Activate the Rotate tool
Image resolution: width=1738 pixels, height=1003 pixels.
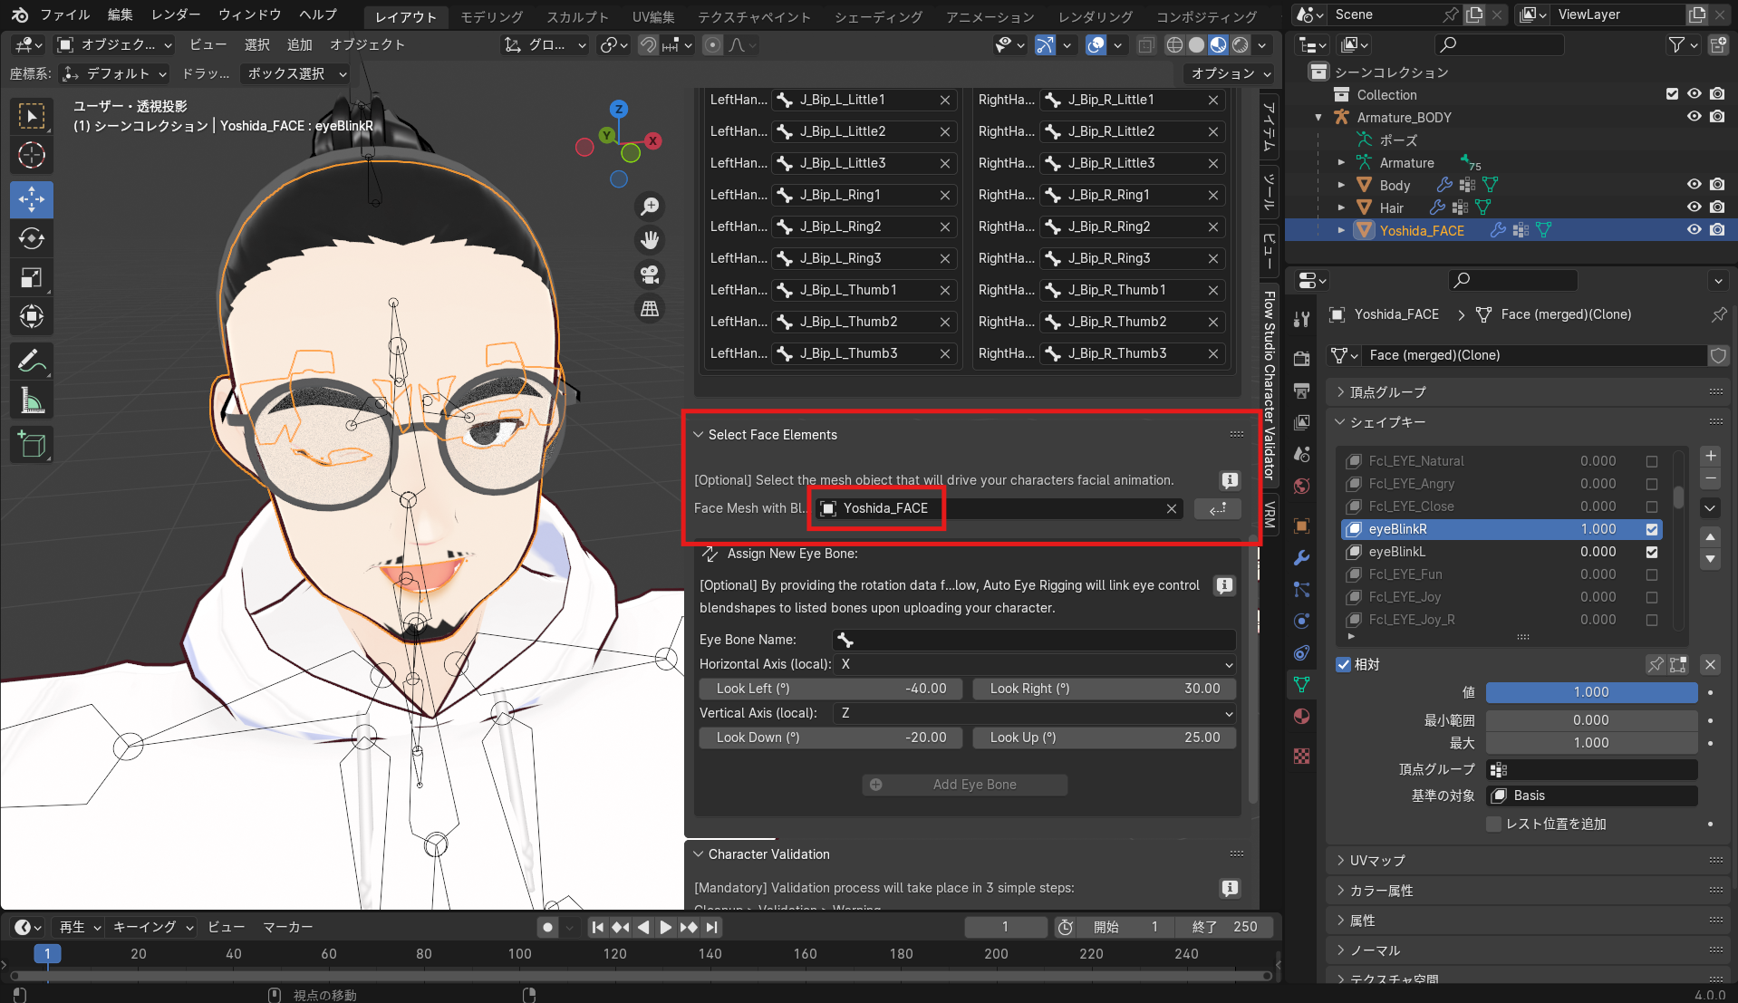[x=32, y=239]
